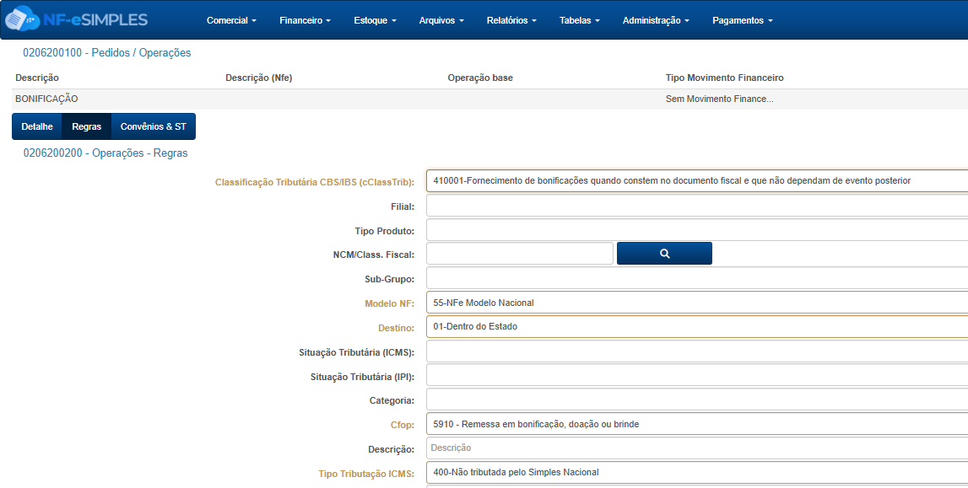Click the Modelo NF field
Image resolution: width=968 pixels, height=488 pixels.
coord(696,303)
